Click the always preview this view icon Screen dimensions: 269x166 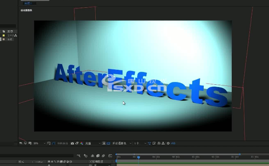[x=21, y=143]
